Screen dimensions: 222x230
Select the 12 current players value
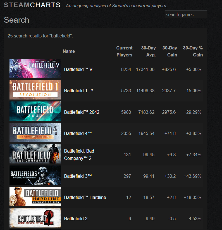coord(128,197)
